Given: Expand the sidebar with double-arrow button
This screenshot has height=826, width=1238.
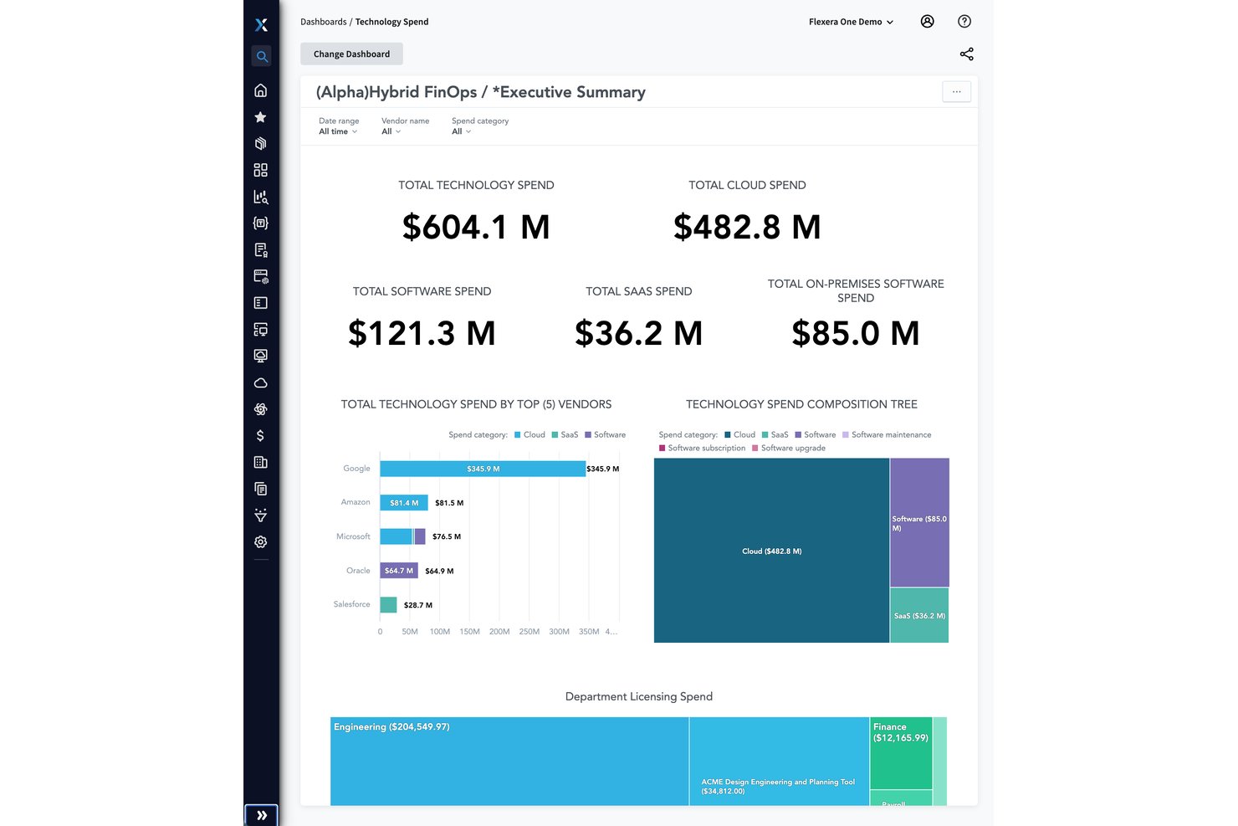Looking at the screenshot, I should pyautogui.click(x=261, y=815).
